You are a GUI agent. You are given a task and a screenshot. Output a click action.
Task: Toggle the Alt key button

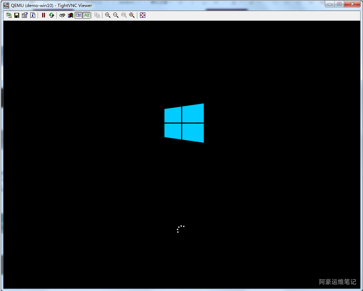pyautogui.click(x=87, y=15)
